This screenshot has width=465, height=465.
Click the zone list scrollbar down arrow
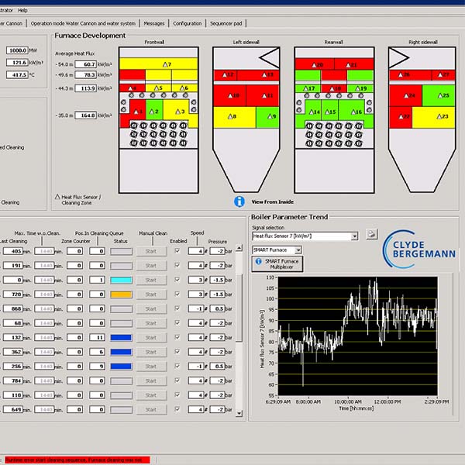pyautogui.click(x=239, y=413)
